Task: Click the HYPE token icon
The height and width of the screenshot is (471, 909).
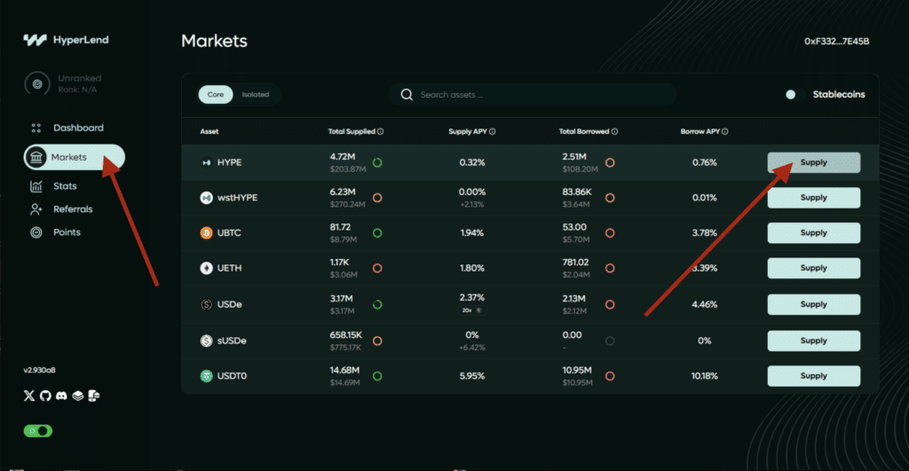Action: 206,163
